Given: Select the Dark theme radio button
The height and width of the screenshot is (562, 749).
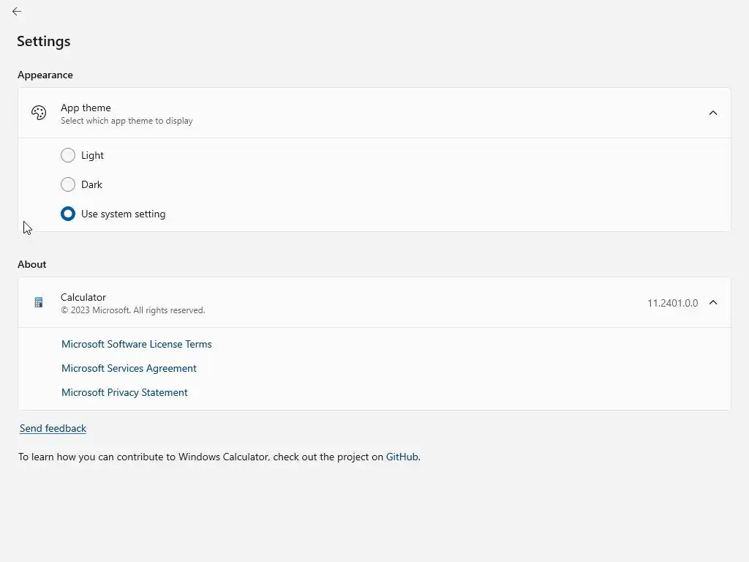Looking at the screenshot, I should pos(68,184).
